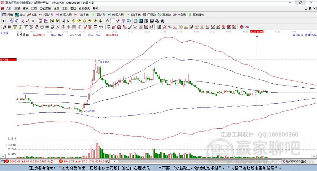Jump to first bar with green left-end arrow

point(52,21)
